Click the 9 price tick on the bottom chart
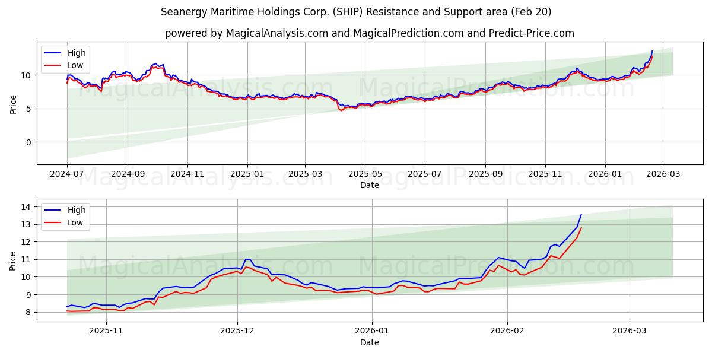Image resolution: width=712 pixels, height=356 pixels. click(x=29, y=295)
